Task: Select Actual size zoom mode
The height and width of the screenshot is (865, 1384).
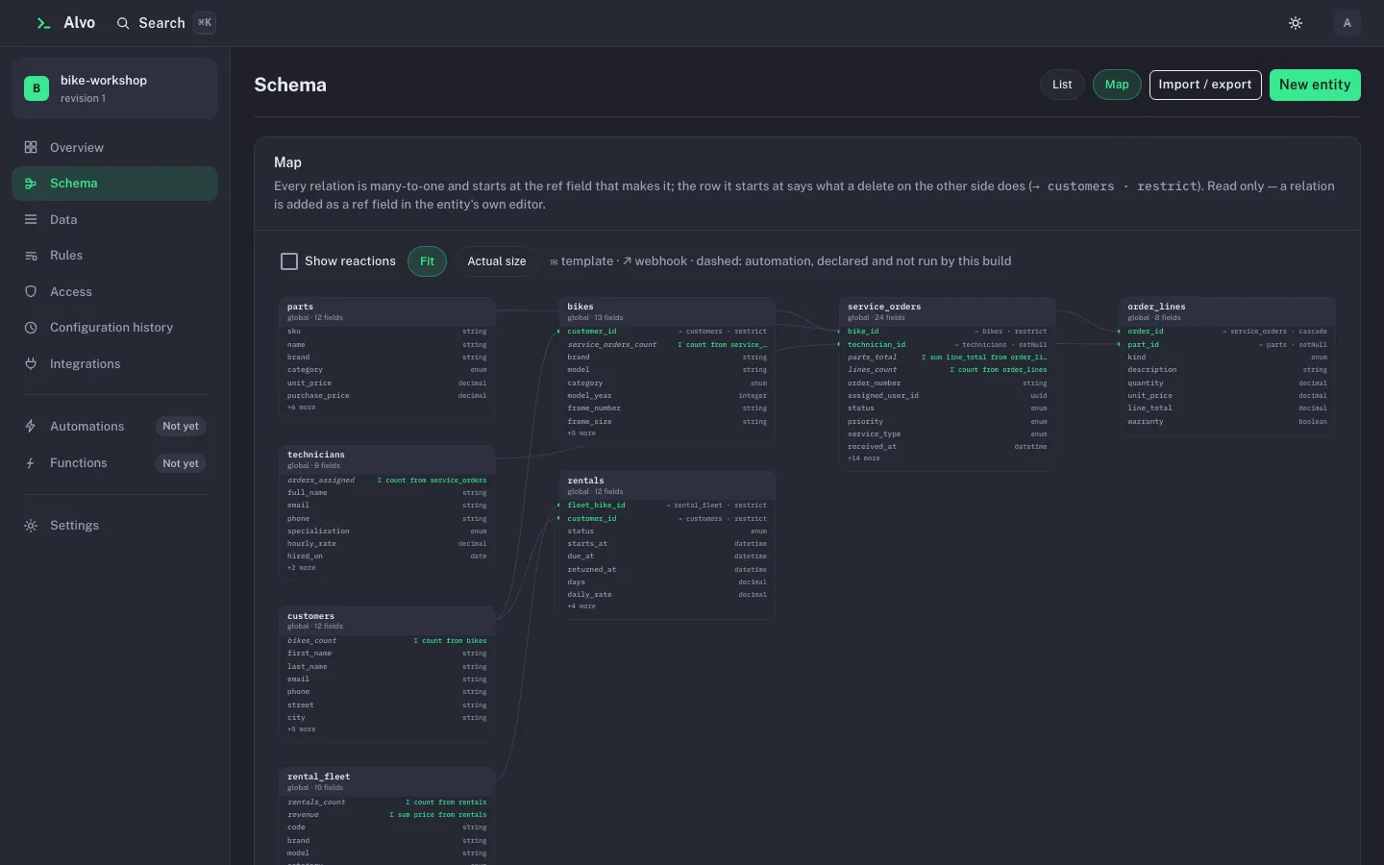Action: [497, 261]
